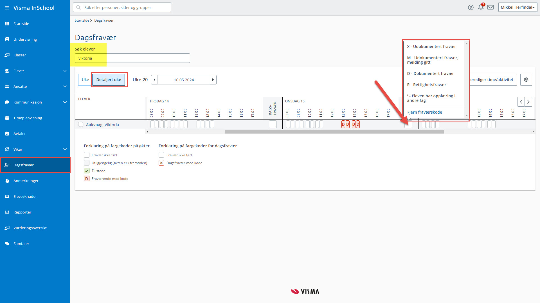The width and height of the screenshot is (540, 303).
Task: Click the first red D absence marker on Wednesday
Action: coord(343,124)
